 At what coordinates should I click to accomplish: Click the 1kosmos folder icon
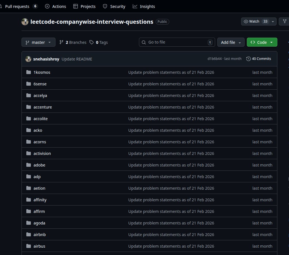[29, 72]
